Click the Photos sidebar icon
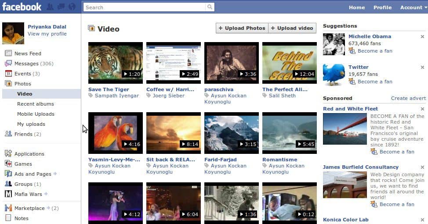The width and height of the screenshot is (428, 224). coord(8,83)
